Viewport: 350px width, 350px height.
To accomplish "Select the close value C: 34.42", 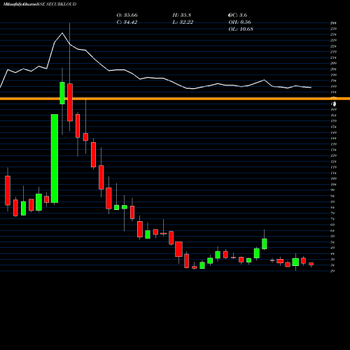I will [x=127, y=22].
